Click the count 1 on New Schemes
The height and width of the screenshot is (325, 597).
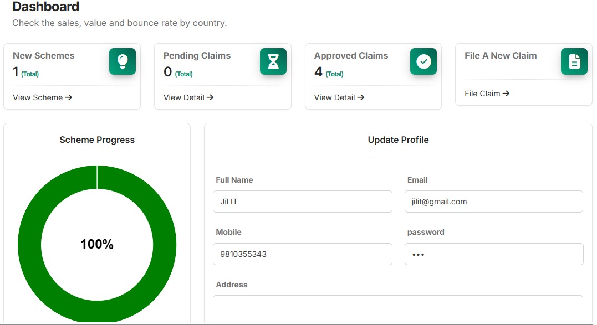[16, 71]
